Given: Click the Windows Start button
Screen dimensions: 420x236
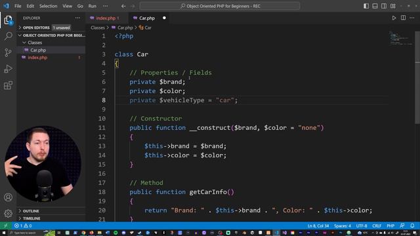Looking at the screenshot, I should coord(4,233).
